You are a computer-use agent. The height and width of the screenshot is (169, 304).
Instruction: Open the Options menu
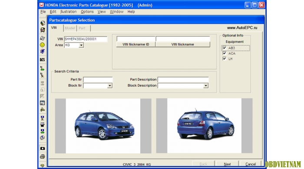87,12
